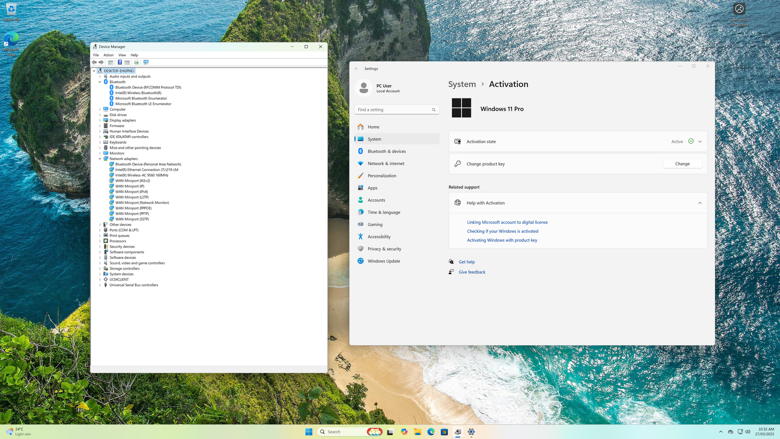This screenshot has width=780, height=439.
Task: Open Copilot from the taskbar
Action: point(404,432)
